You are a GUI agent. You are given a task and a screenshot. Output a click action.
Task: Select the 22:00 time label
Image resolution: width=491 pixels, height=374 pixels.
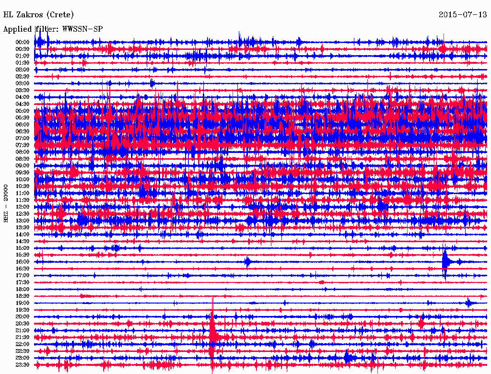[x=23, y=344]
